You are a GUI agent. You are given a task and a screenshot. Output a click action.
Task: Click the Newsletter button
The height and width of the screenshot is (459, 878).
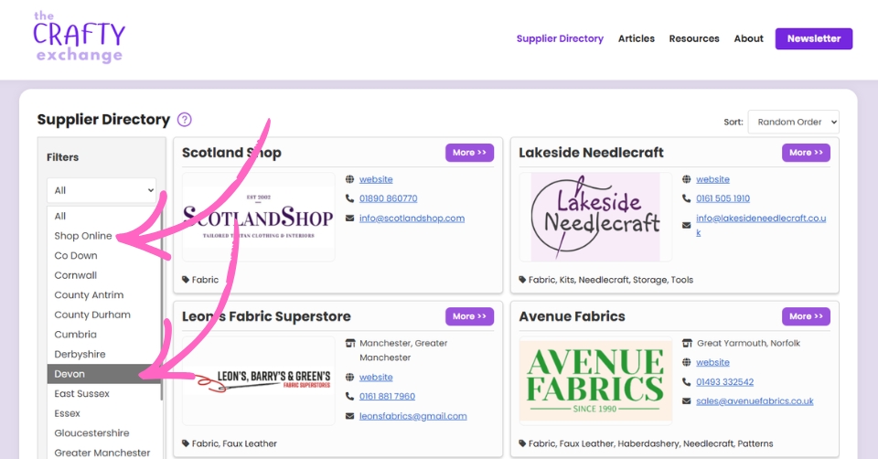(x=813, y=38)
